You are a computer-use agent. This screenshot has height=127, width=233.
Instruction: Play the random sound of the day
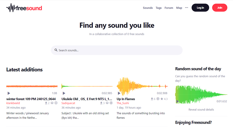(177, 101)
